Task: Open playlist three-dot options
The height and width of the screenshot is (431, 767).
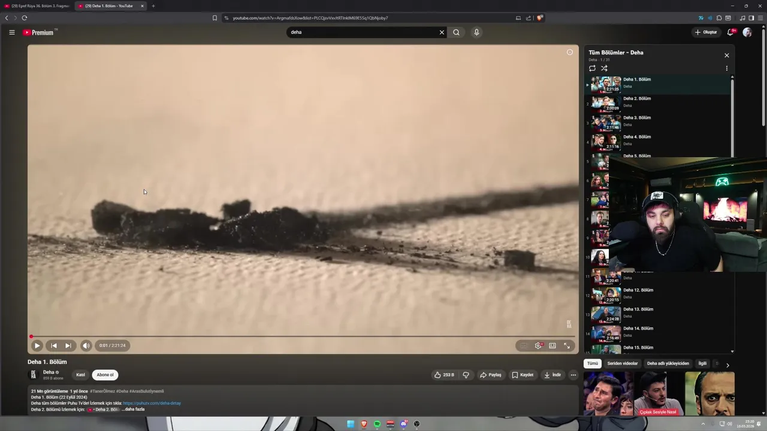Action: pyautogui.click(x=727, y=68)
